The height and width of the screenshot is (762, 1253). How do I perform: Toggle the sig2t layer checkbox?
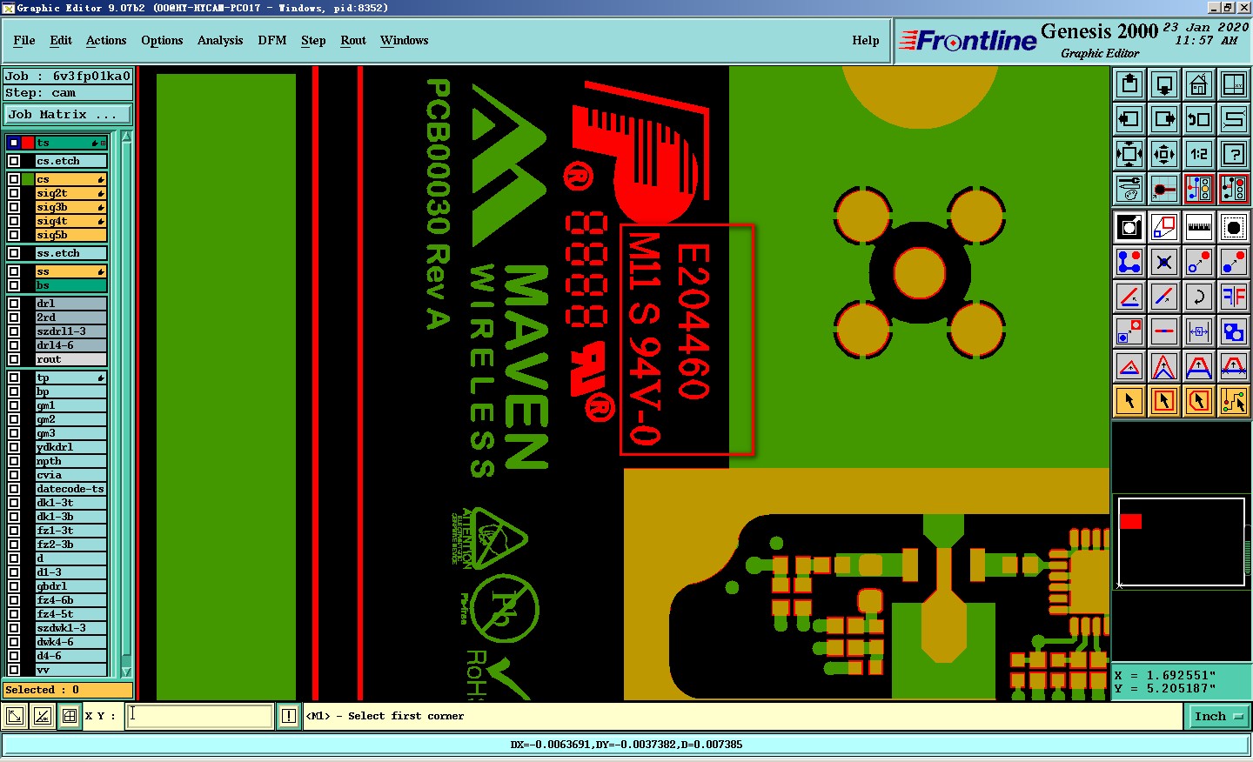(14, 193)
